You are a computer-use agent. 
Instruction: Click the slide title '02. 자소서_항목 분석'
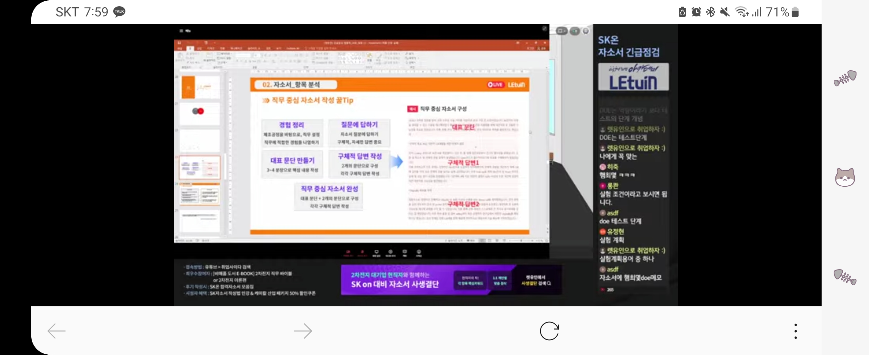[291, 84]
